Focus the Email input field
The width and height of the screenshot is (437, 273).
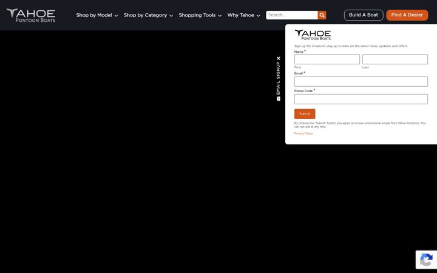361,81
